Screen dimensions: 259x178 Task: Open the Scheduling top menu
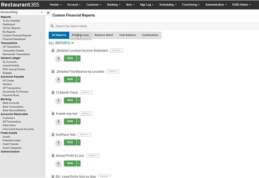click(x=168, y=5)
